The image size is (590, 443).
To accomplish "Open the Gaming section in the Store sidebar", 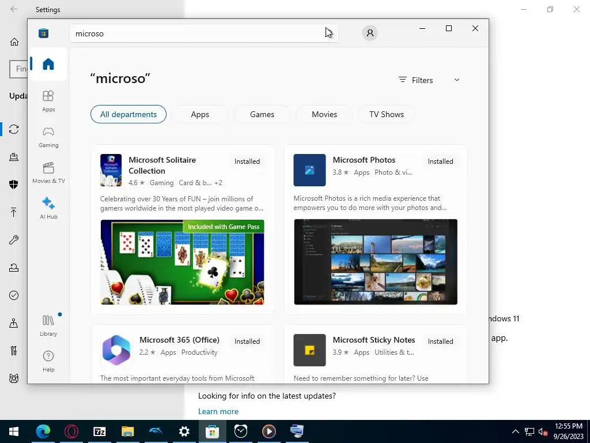I will point(48,137).
